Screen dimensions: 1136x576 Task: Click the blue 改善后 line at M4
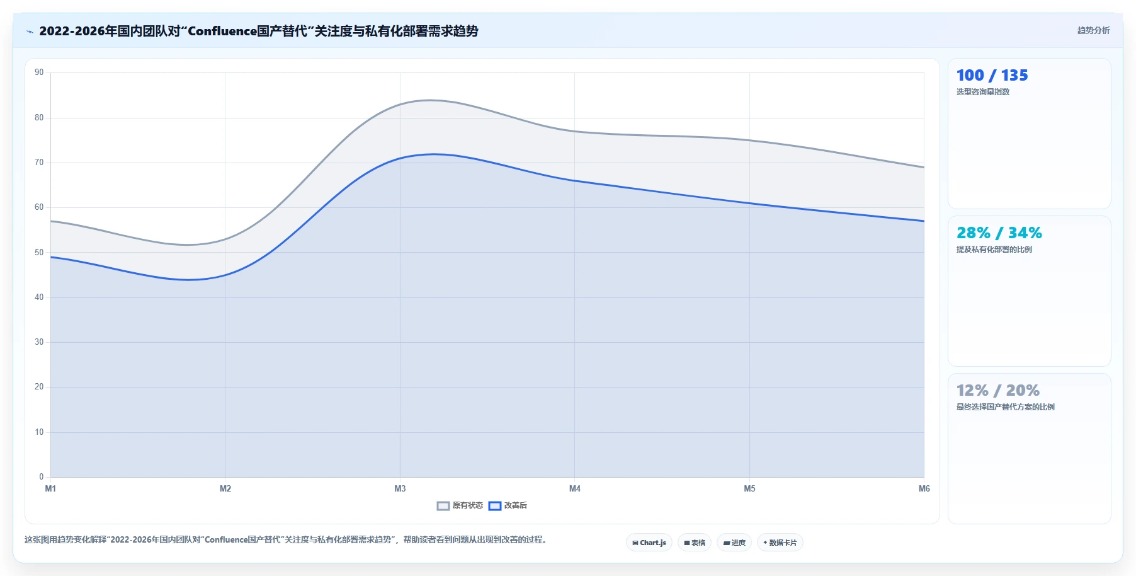click(575, 181)
